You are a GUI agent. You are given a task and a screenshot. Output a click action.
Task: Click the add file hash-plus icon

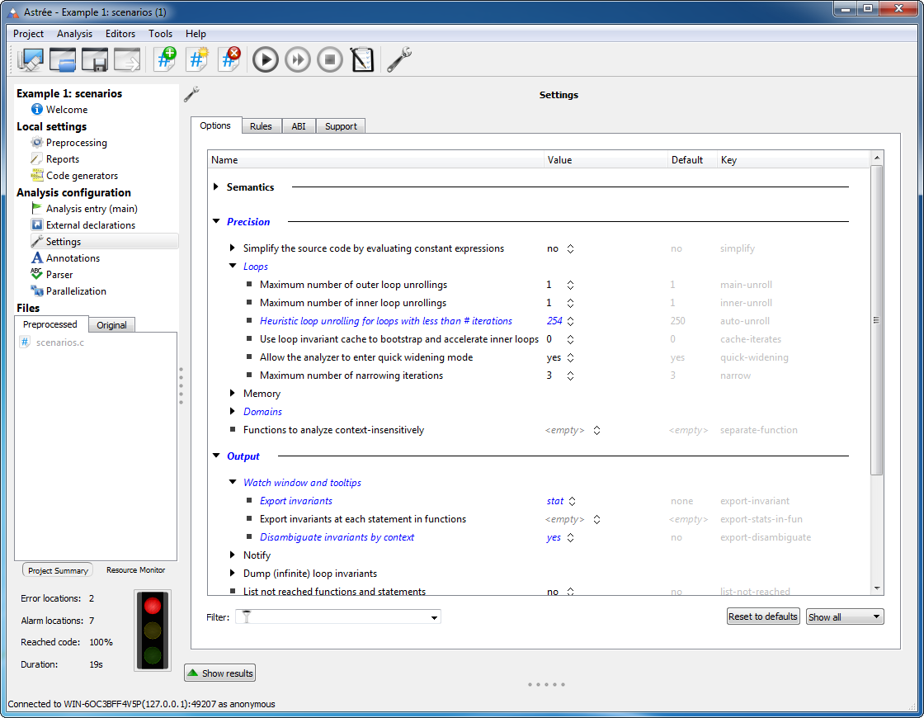(166, 59)
